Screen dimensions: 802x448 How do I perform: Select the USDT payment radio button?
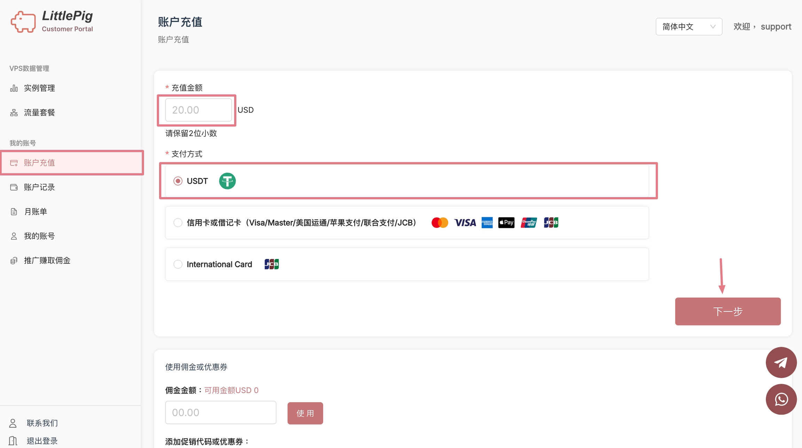click(x=178, y=181)
